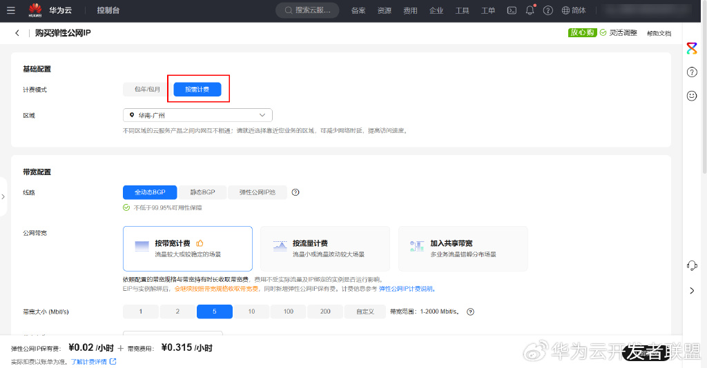Click the help icon next to line options
The width and height of the screenshot is (707, 368).
point(296,192)
